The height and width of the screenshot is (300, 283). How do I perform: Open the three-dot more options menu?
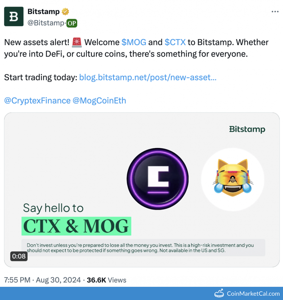pyautogui.click(x=275, y=12)
